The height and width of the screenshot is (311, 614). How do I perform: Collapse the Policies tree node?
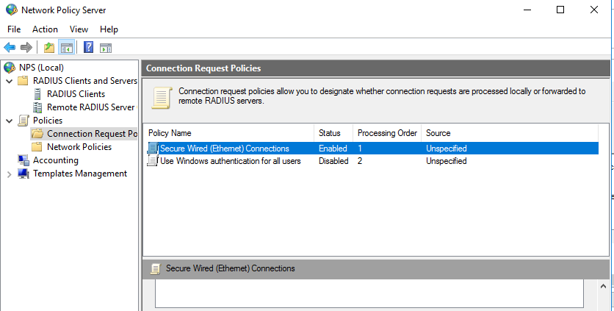click(10, 121)
